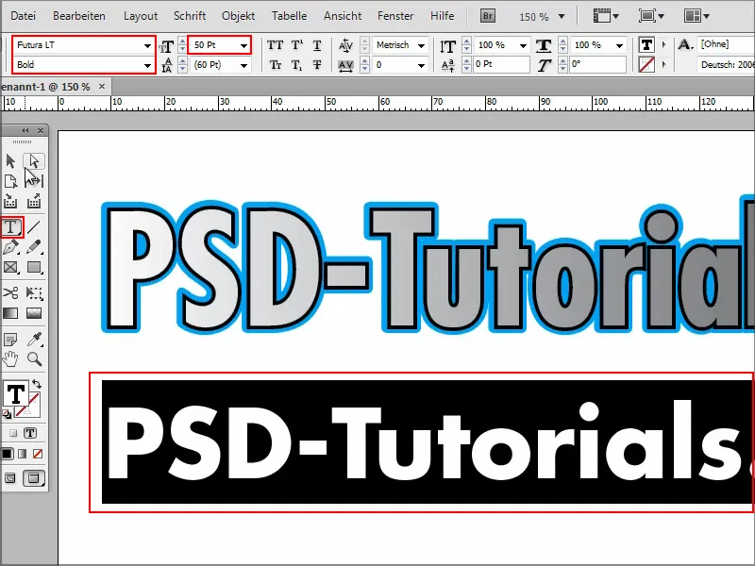Open the Datei menu
The width and height of the screenshot is (755, 566).
click(x=23, y=16)
